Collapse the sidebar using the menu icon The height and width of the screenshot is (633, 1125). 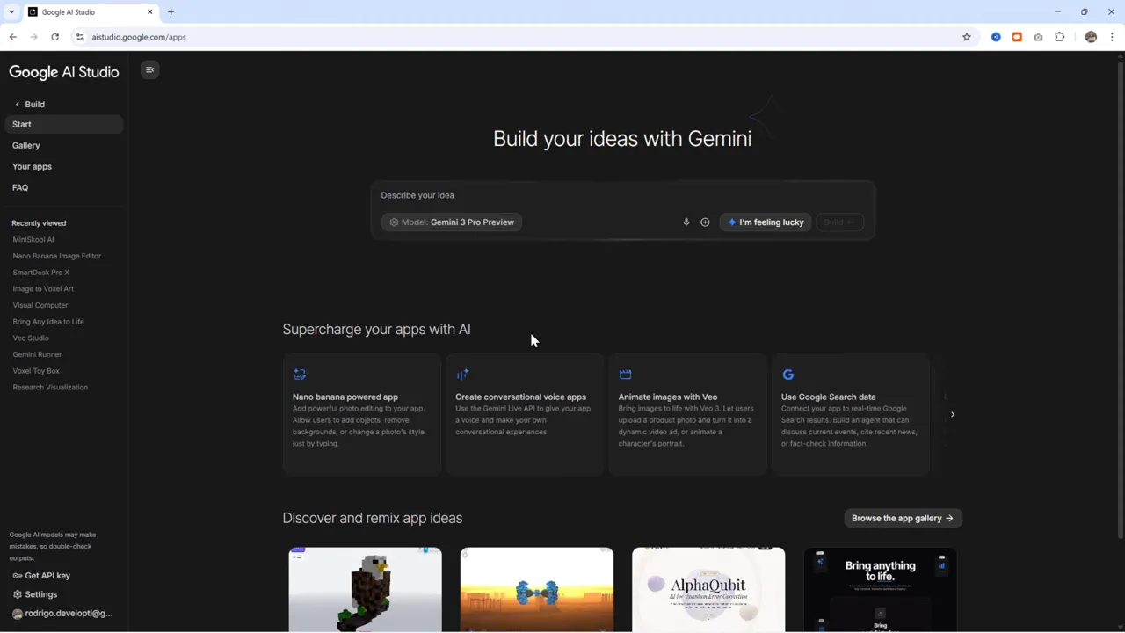tap(149, 69)
